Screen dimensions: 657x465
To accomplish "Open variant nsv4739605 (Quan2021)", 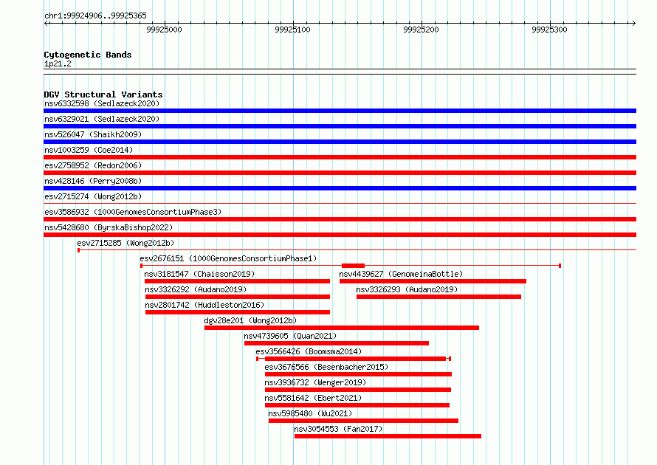I will [x=290, y=336].
